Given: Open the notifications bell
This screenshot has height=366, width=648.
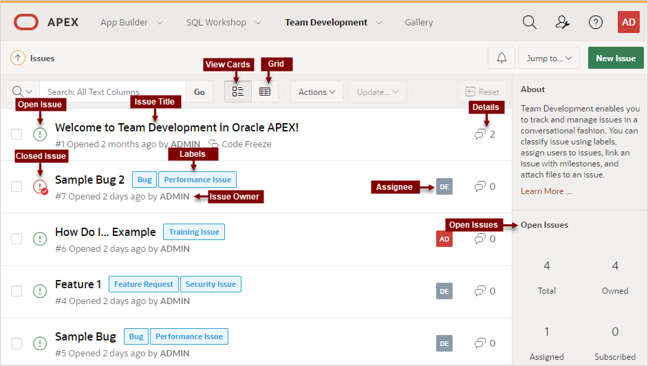Looking at the screenshot, I should coord(501,58).
